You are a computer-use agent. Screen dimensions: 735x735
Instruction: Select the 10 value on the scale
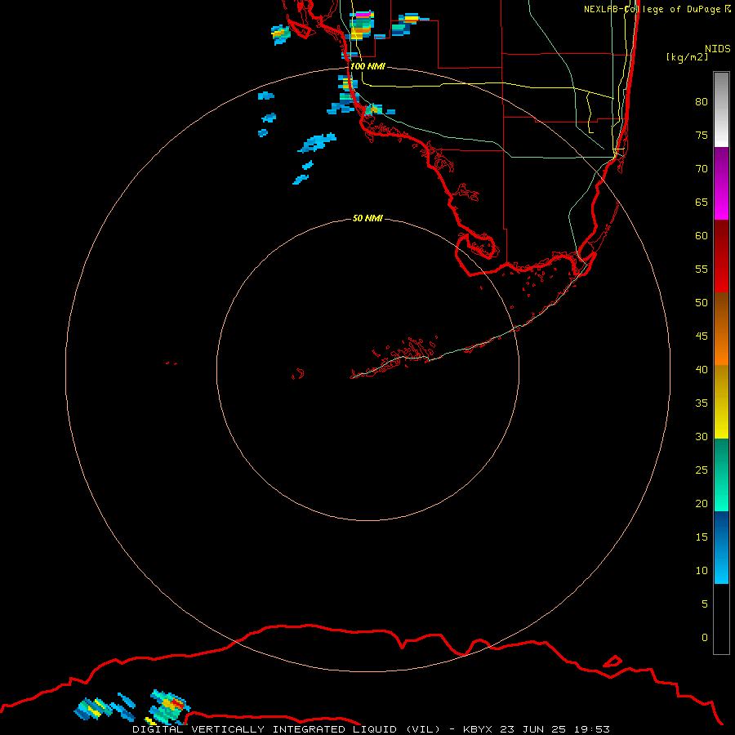click(702, 571)
